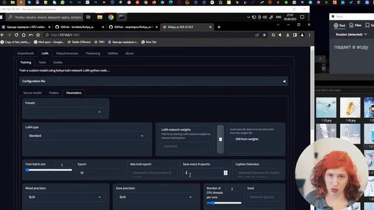Open the Tools sub-tab
Image resolution: width=374 pixels, height=210 pixels.
click(42, 62)
